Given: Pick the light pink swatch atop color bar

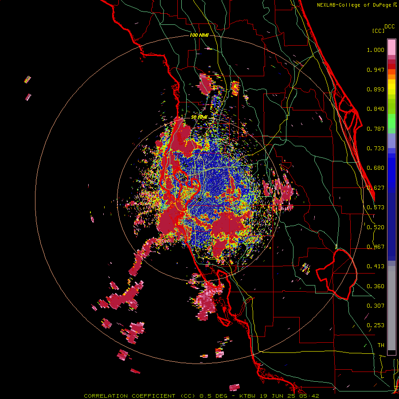Looking at the screenshot, I should (x=391, y=47).
